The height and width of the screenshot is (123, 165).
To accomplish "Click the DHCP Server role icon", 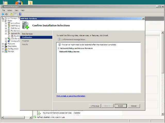I will [9, 26].
